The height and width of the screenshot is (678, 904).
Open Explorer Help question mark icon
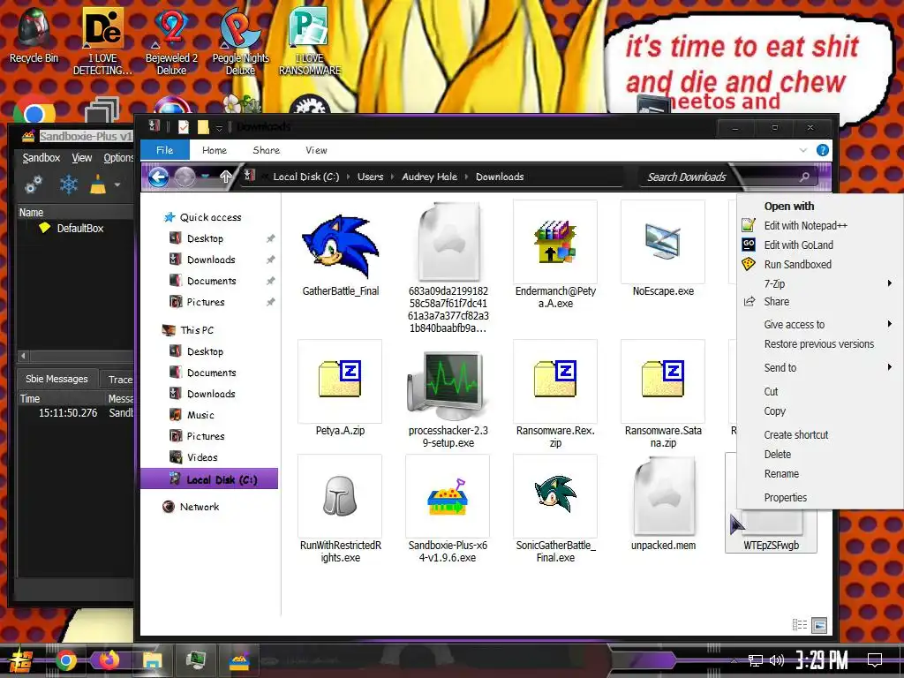[823, 150]
